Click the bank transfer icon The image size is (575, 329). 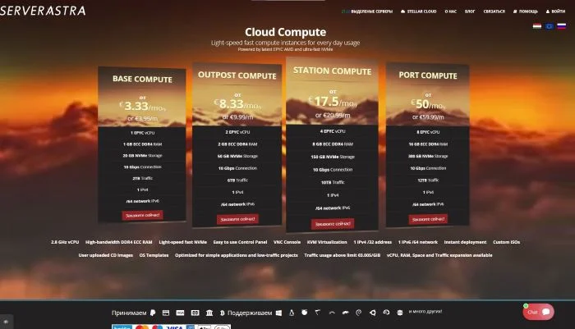click(209, 313)
